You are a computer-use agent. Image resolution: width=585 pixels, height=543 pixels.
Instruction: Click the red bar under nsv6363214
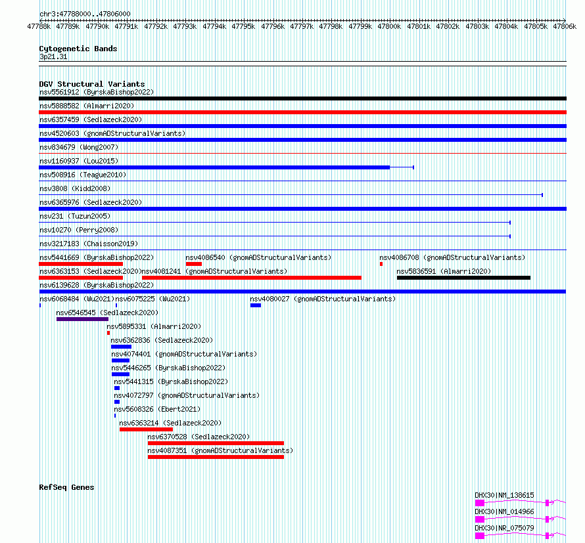tap(146, 429)
